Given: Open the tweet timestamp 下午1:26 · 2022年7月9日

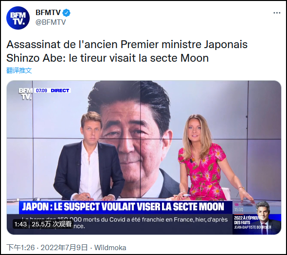Looking at the screenshot, I should (47, 248).
